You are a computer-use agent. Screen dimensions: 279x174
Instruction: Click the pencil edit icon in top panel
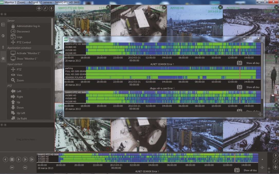point(45,8)
